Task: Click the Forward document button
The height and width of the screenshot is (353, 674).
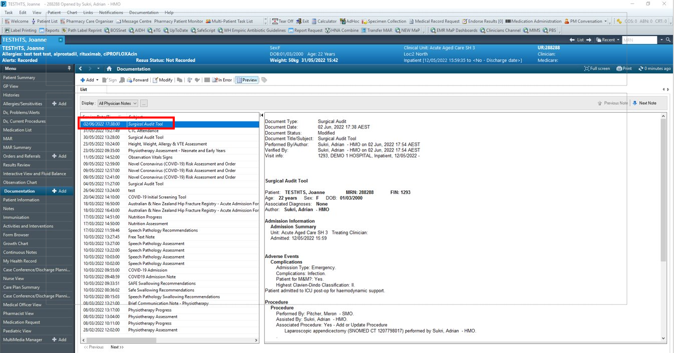Action: pos(137,80)
